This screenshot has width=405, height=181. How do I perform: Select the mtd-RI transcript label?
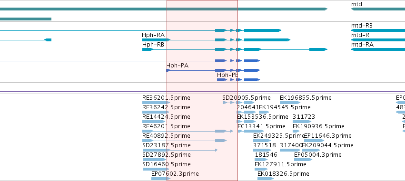click(361, 35)
